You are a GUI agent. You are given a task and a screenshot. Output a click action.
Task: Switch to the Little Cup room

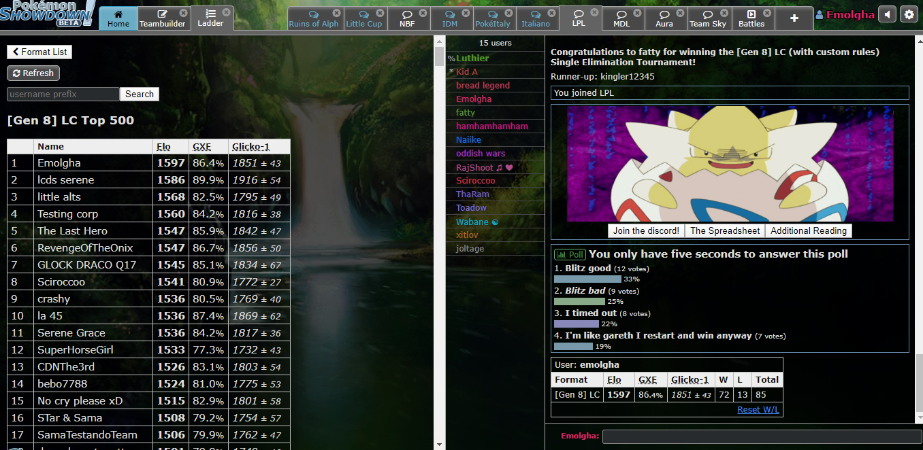(x=364, y=18)
